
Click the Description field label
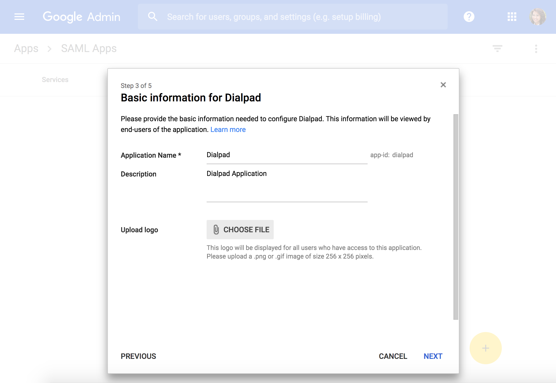138,174
